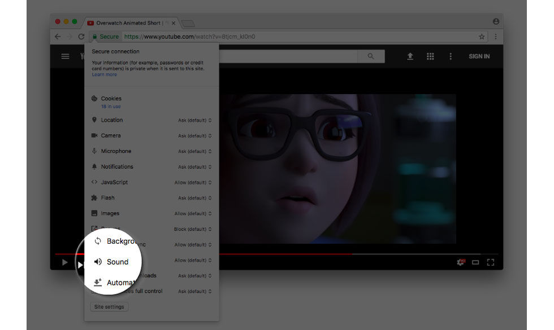Click the Cookies icon in site info
554x330 pixels.
point(94,99)
